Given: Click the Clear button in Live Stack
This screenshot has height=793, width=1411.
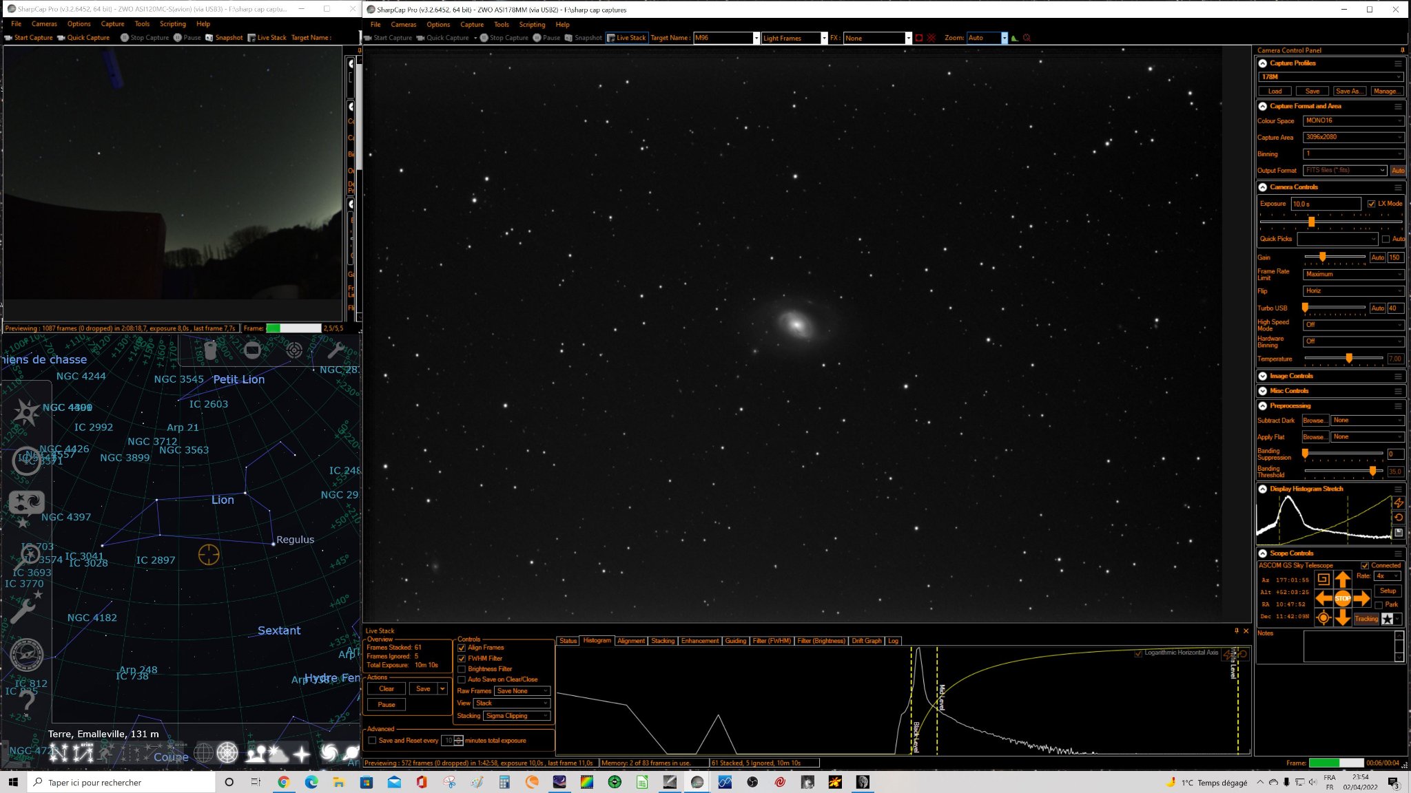Looking at the screenshot, I should click(x=387, y=689).
